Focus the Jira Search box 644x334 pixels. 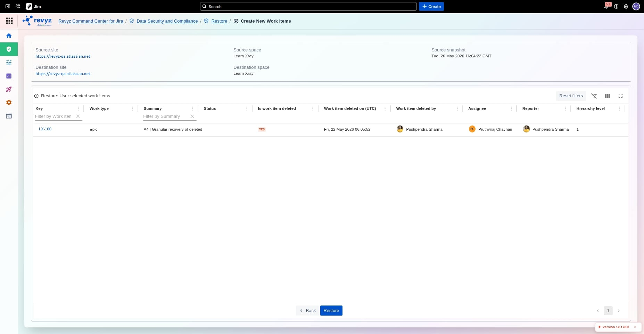click(x=308, y=7)
